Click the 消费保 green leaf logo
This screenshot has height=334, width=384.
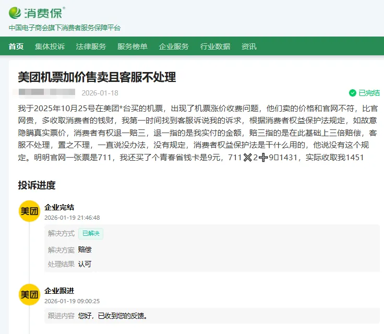(15, 13)
